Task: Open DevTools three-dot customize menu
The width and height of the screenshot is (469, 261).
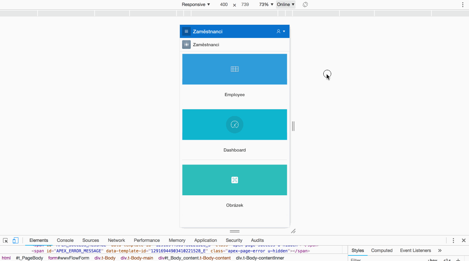Action: (453, 240)
